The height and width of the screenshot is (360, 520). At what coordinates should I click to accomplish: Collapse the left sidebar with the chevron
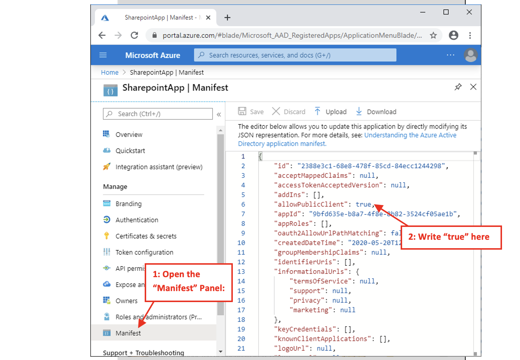(219, 114)
